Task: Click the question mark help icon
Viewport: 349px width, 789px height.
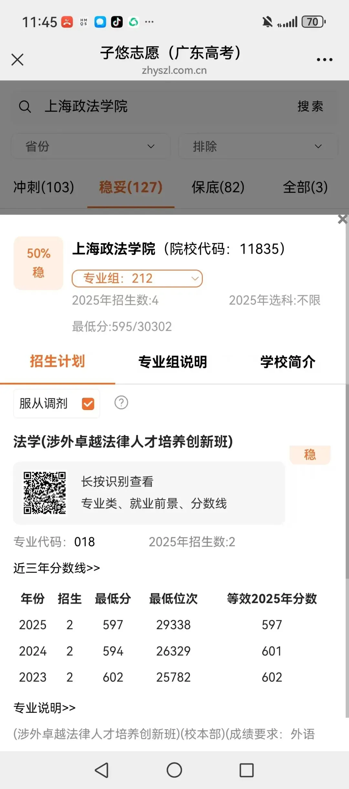Action: [121, 403]
